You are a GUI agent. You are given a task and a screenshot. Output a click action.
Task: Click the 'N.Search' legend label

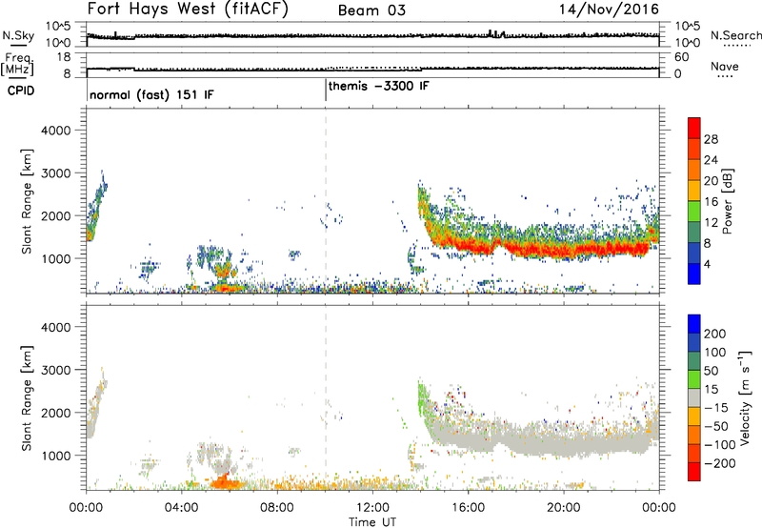coord(736,35)
